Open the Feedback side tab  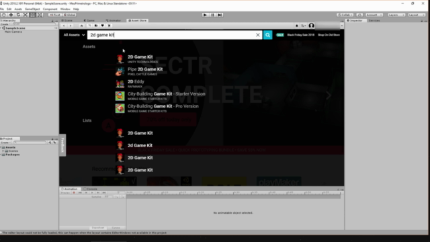[x=62, y=145]
